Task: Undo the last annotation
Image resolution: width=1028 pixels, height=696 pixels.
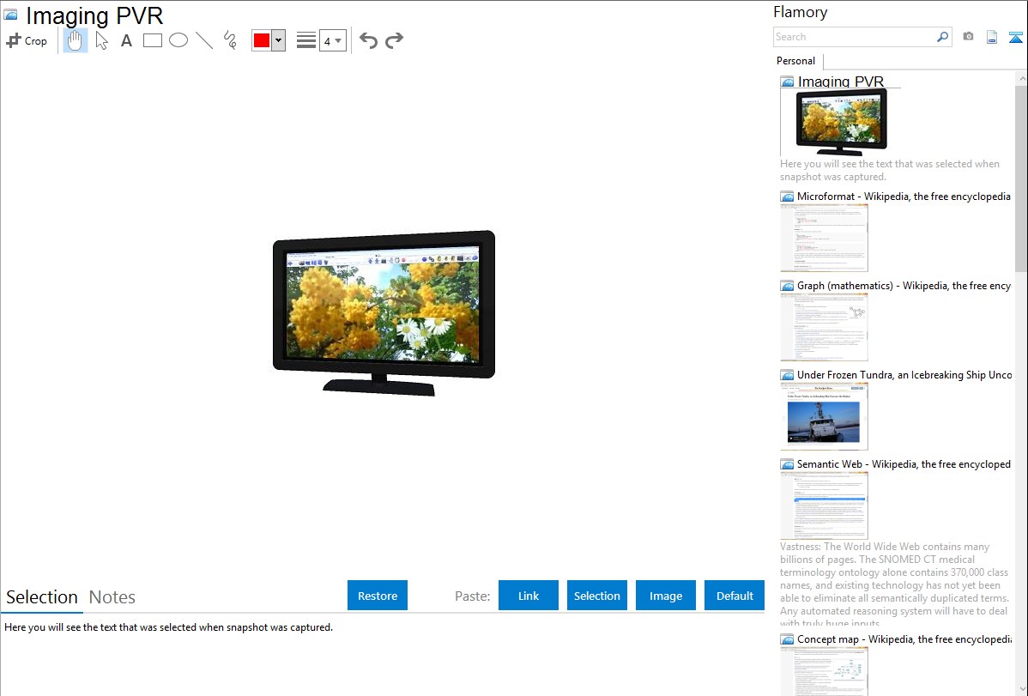Action: (368, 40)
